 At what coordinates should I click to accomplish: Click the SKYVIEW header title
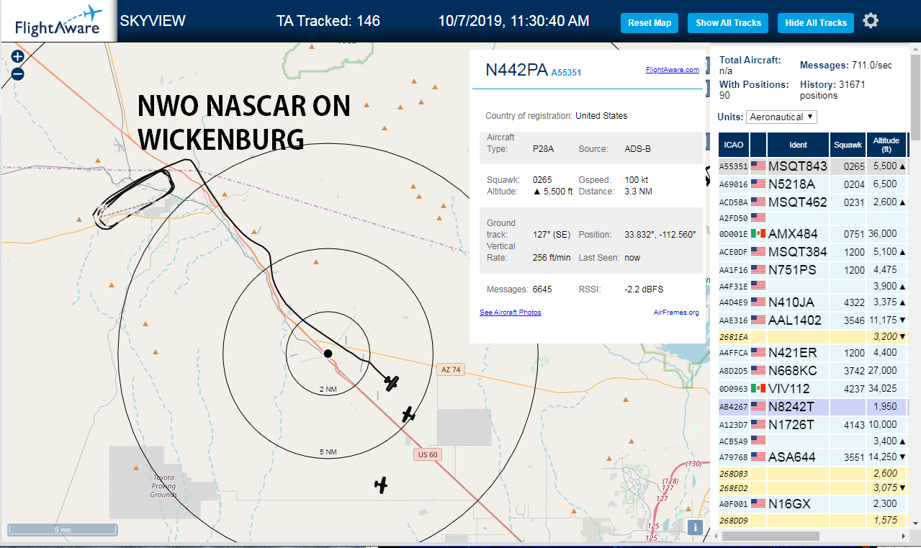point(153,21)
